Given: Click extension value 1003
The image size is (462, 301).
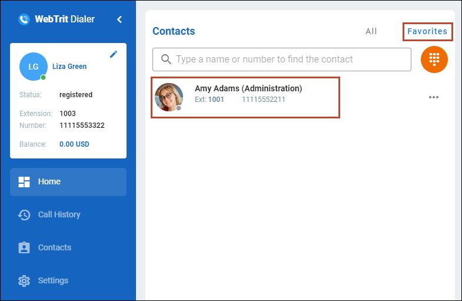Looking at the screenshot, I should pyautogui.click(x=68, y=114).
